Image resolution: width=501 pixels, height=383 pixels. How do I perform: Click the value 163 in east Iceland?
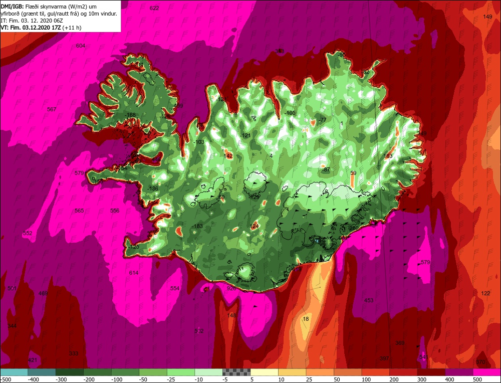point(388,156)
